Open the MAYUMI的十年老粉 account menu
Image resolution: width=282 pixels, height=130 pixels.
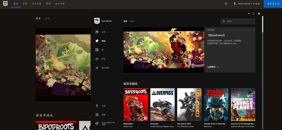tap(249, 4)
